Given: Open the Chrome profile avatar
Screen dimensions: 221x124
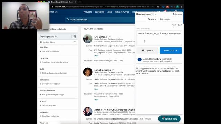Looking at the screenshot, I should [177, 7].
